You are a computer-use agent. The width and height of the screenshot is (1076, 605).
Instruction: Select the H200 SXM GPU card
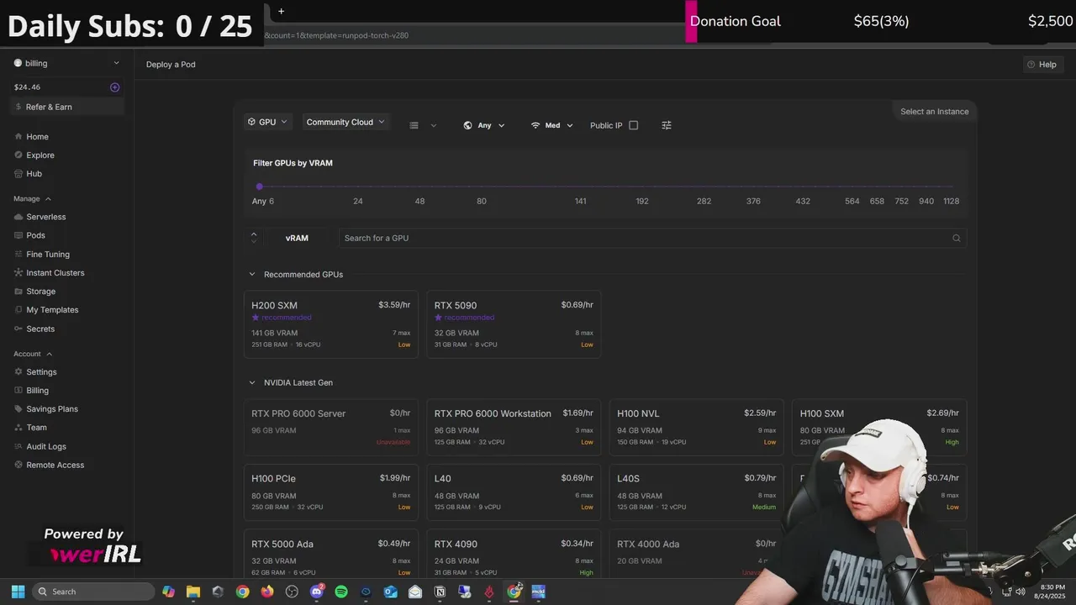click(x=331, y=324)
